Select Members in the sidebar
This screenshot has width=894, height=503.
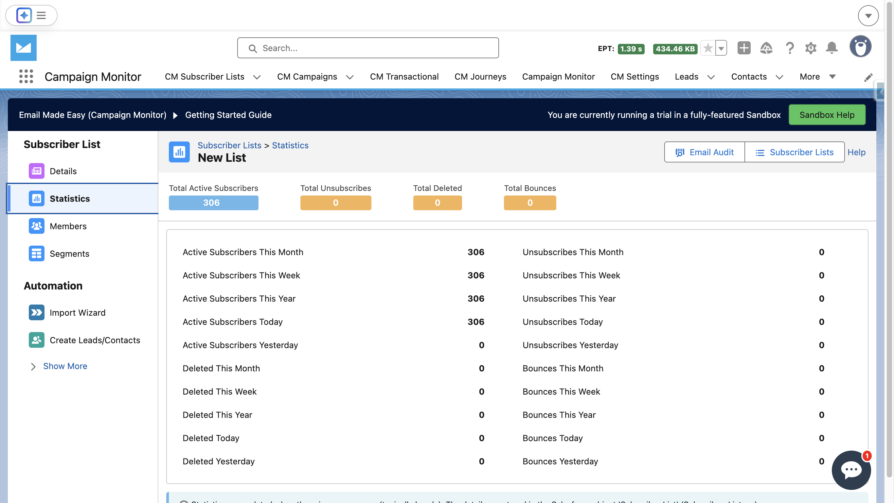[x=83, y=226]
